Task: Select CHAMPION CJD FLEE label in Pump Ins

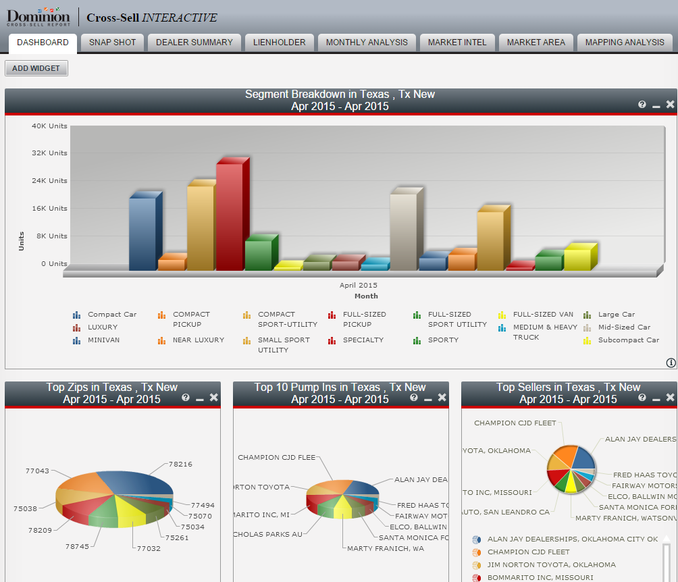Action: point(277,458)
